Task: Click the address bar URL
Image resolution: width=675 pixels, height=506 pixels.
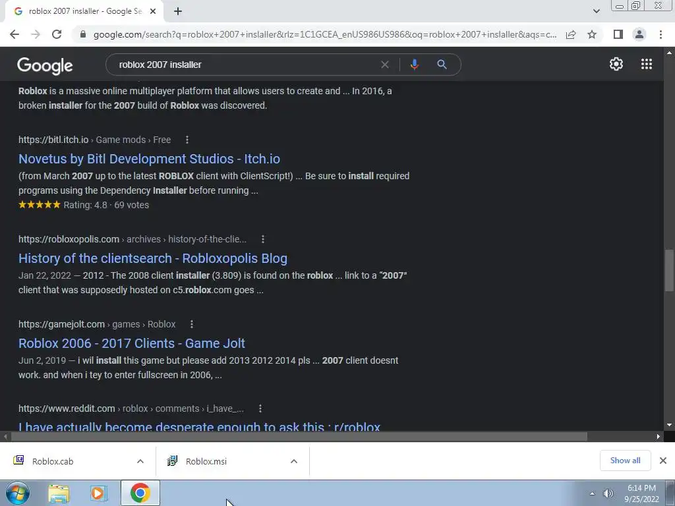Action: click(x=324, y=34)
